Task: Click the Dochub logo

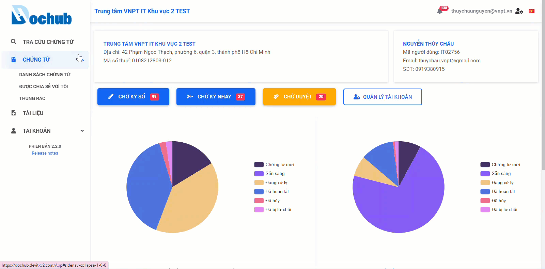Action: [x=42, y=15]
